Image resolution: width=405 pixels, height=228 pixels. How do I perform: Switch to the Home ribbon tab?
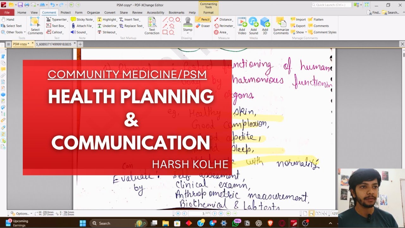pos(22,13)
